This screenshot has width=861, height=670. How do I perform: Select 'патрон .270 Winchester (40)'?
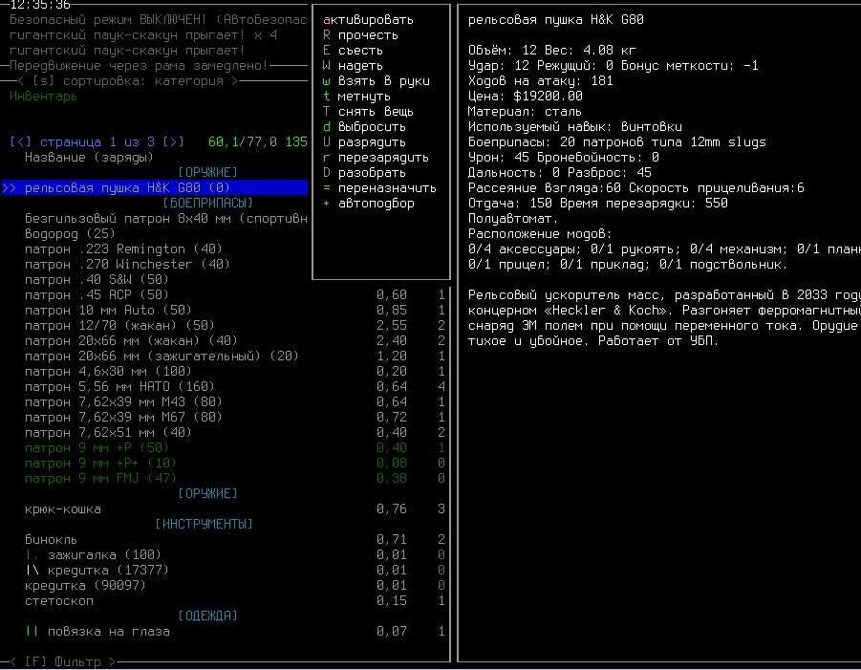pyautogui.click(x=127, y=265)
